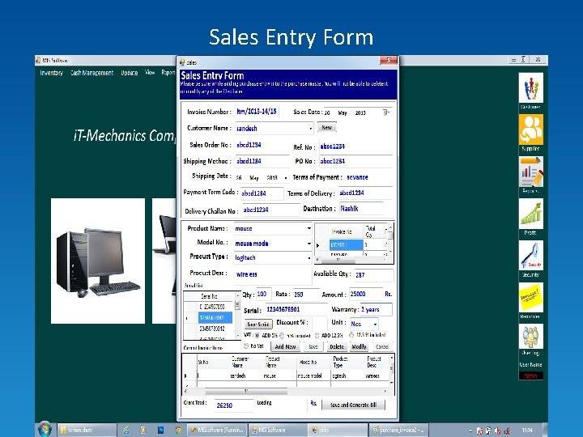
Task: Select the ADD 12.5% VAT radio button
Action: (x=317, y=336)
